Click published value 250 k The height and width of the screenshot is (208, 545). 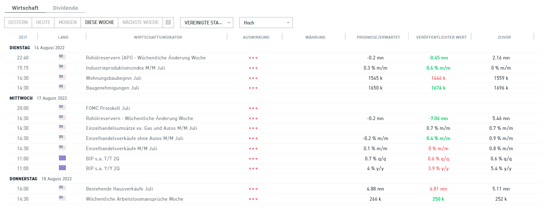pos(438,199)
